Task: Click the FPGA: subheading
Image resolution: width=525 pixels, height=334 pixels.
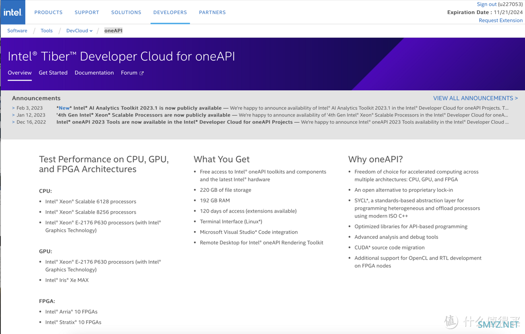Action: tap(47, 301)
